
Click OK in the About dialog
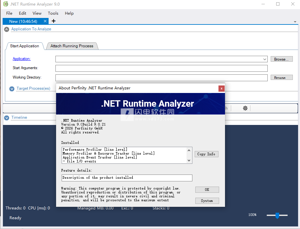coord(207,190)
